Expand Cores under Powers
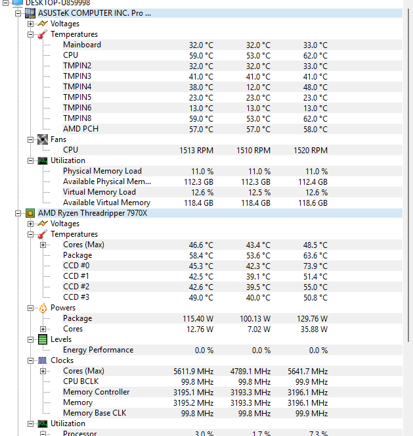The width and height of the screenshot is (413, 436). point(43,329)
